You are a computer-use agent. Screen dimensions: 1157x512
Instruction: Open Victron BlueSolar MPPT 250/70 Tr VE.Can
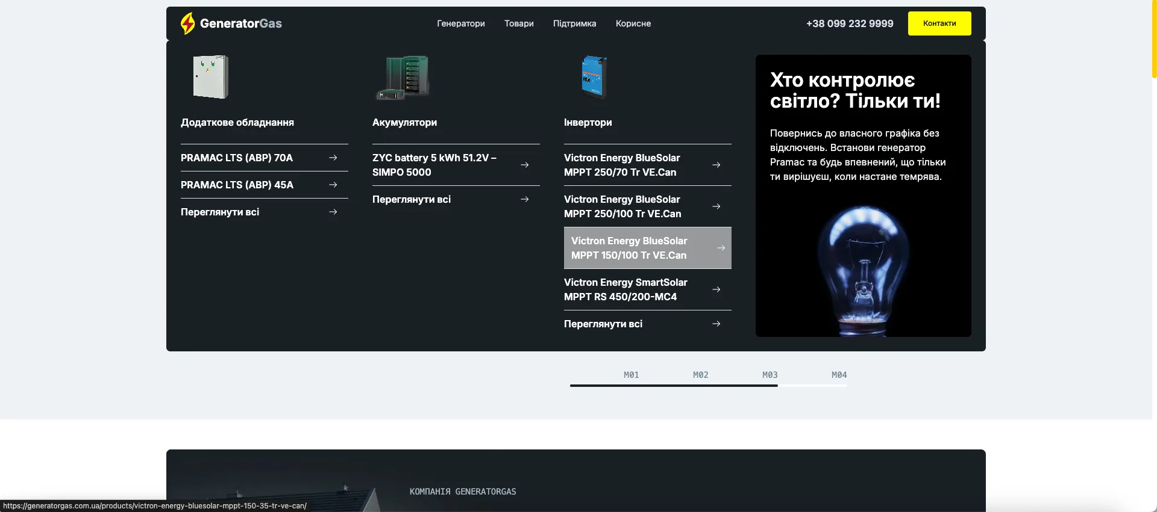coord(622,165)
